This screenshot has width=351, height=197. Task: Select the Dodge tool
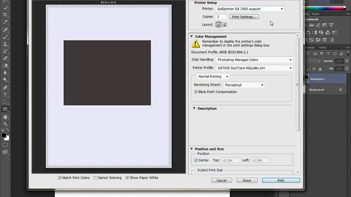click(x=5, y=80)
